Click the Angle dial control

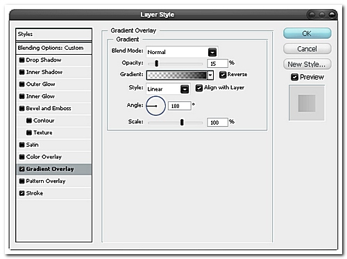(x=155, y=106)
